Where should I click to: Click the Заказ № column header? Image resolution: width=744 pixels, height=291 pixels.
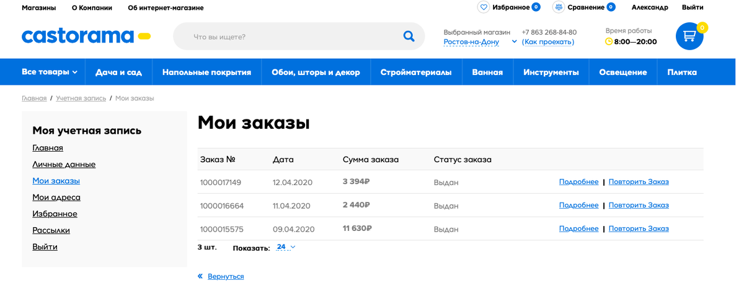[x=218, y=160]
